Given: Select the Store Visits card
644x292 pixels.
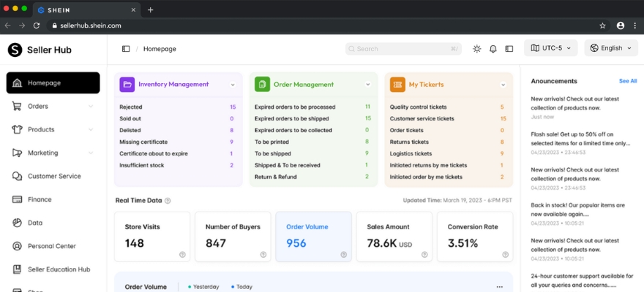Looking at the screenshot, I should (152, 237).
